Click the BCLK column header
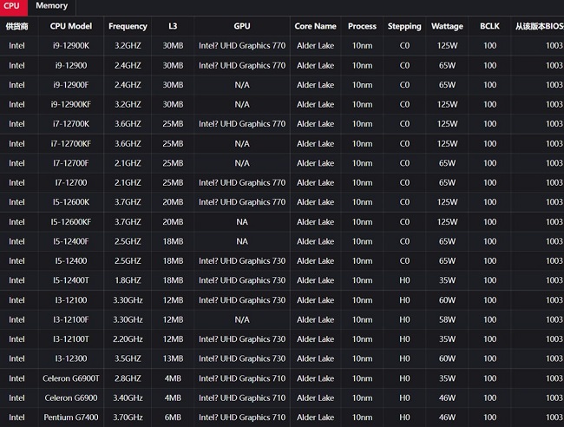Image resolution: width=564 pixels, height=427 pixels. (x=489, y=26)
